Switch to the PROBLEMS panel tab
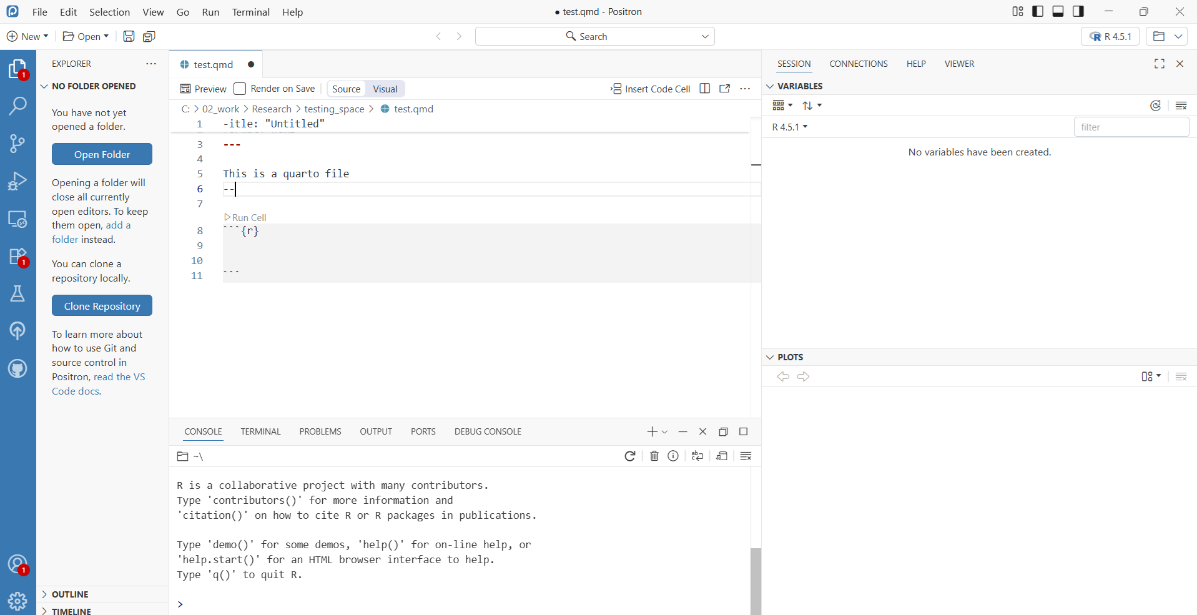Image resolution: width=1197 pixels, height=615 pixels. click(320, 431)
